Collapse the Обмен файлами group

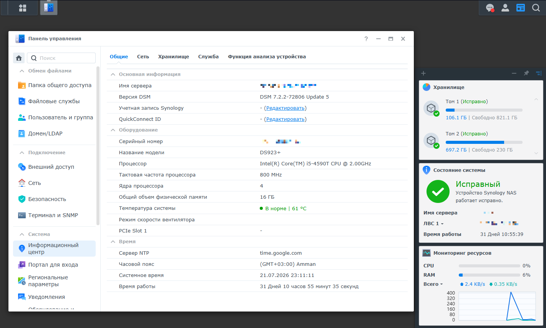(22, 71)
